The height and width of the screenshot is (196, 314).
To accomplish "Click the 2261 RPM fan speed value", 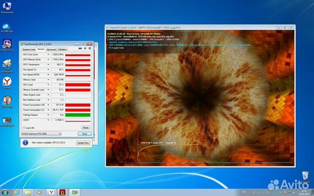I will pos(58,74).
